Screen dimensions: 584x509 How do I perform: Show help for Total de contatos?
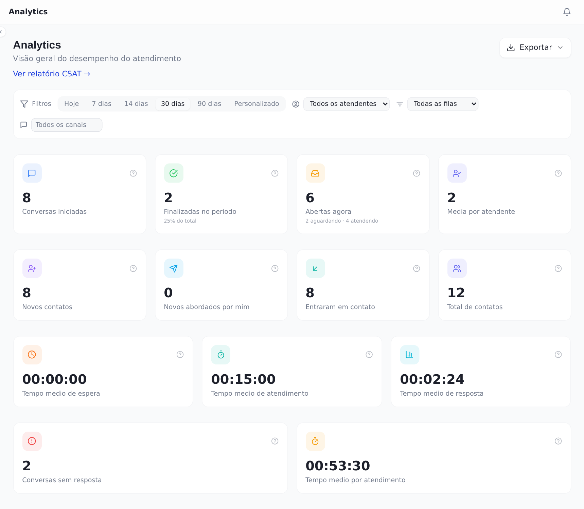pyautogui.click(x=558, y=268)
